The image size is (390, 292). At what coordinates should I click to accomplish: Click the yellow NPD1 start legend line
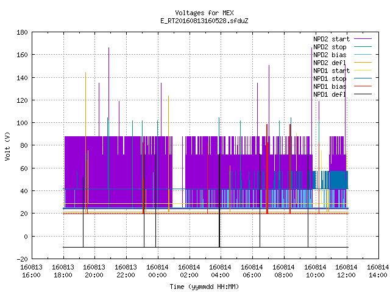(x=363, y=71)
